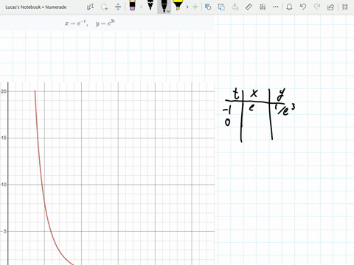
Task: Show previous pens with left chevron
Action: coord(141,7)
